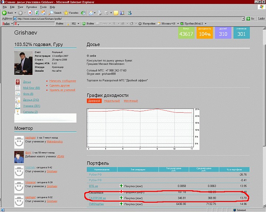266x212 pixels.
Task: Expand the address bar URL dropdown
Action: [243, 19]
